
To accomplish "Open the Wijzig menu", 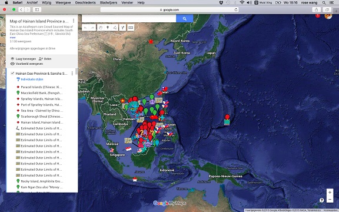I will click(x=46, y=2).
